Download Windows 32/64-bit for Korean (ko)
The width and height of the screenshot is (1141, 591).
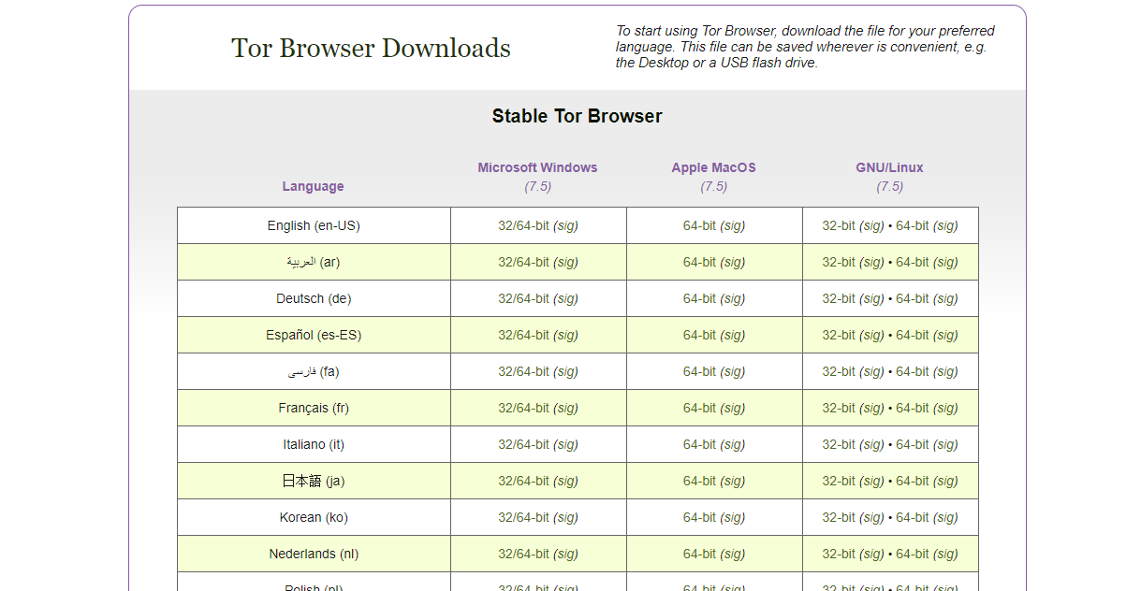523,517
